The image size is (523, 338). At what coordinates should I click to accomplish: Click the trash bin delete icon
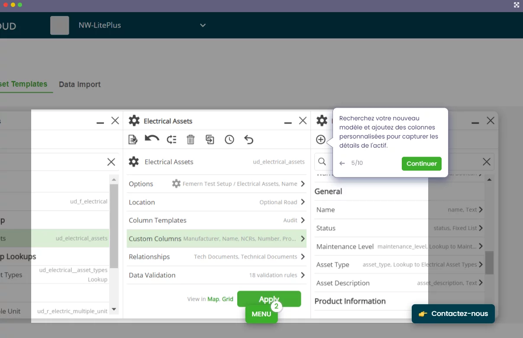190,139
